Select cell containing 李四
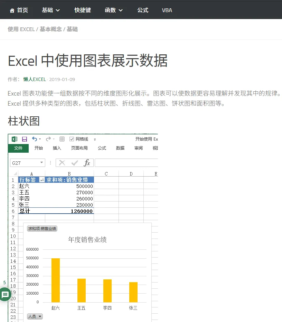The width and height of the screenshot is (282, 322). click(x=31, y=199)
